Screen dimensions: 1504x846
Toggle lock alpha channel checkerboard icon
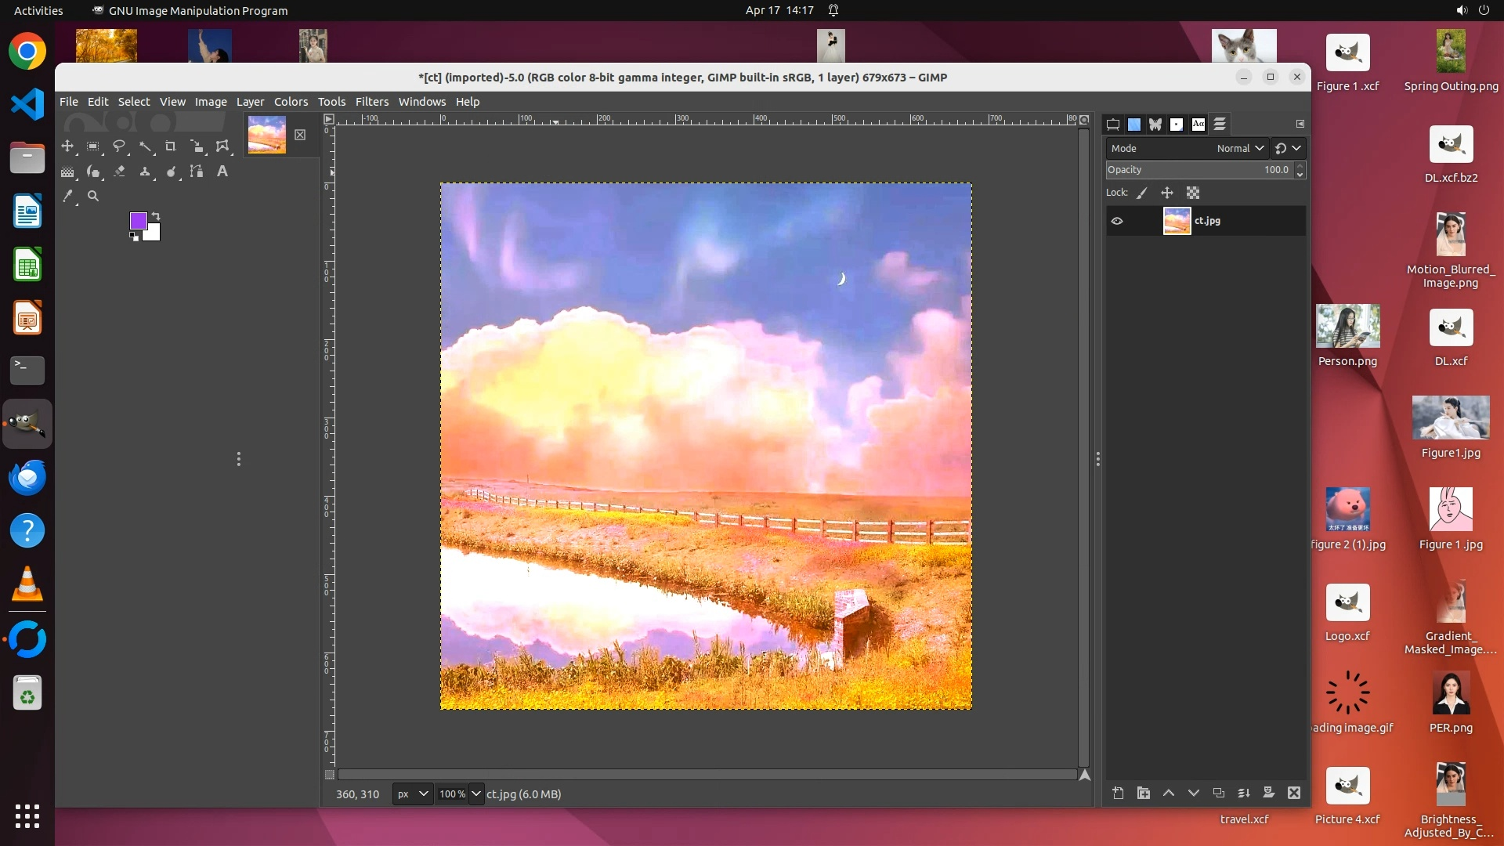(1193, 193)
